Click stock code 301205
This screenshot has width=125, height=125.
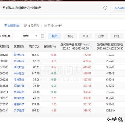tap(4, 55)
